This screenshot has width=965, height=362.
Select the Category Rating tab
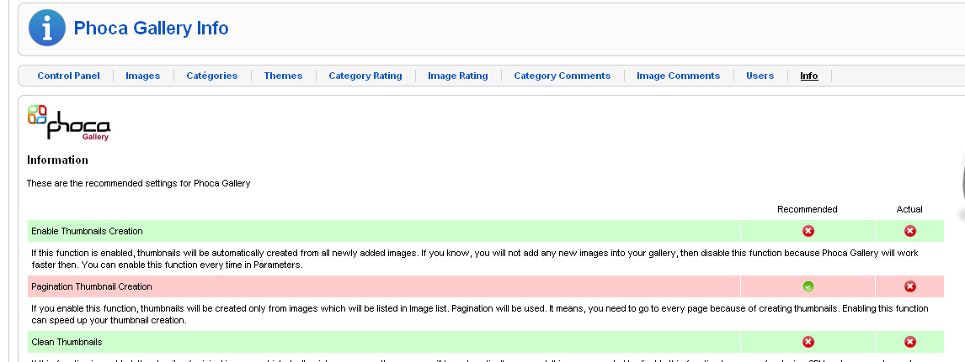point(365,76)
